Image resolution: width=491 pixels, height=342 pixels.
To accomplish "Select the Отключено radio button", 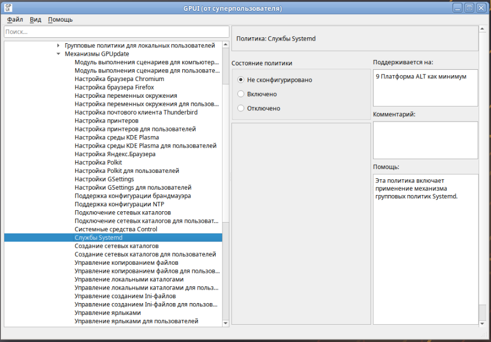I will point(241,108).
